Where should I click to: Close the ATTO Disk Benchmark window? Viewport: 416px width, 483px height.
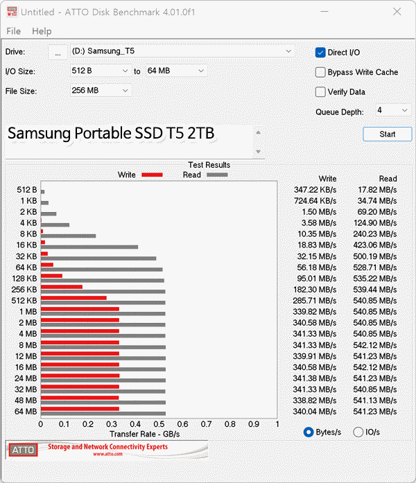tap(397, 12)
